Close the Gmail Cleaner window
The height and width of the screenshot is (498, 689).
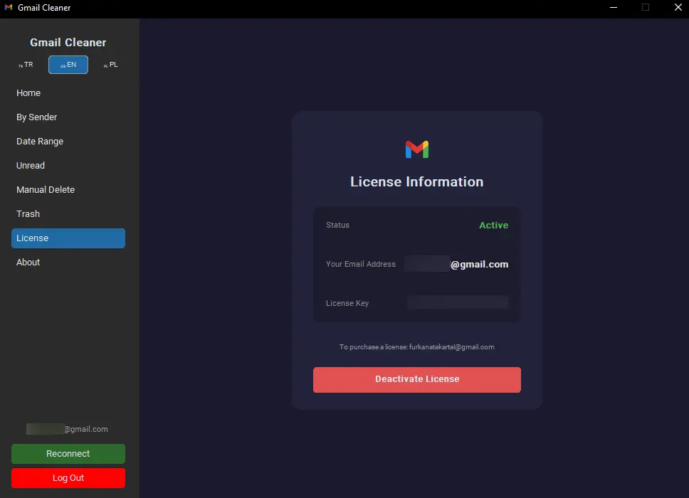tap(678, 7)
